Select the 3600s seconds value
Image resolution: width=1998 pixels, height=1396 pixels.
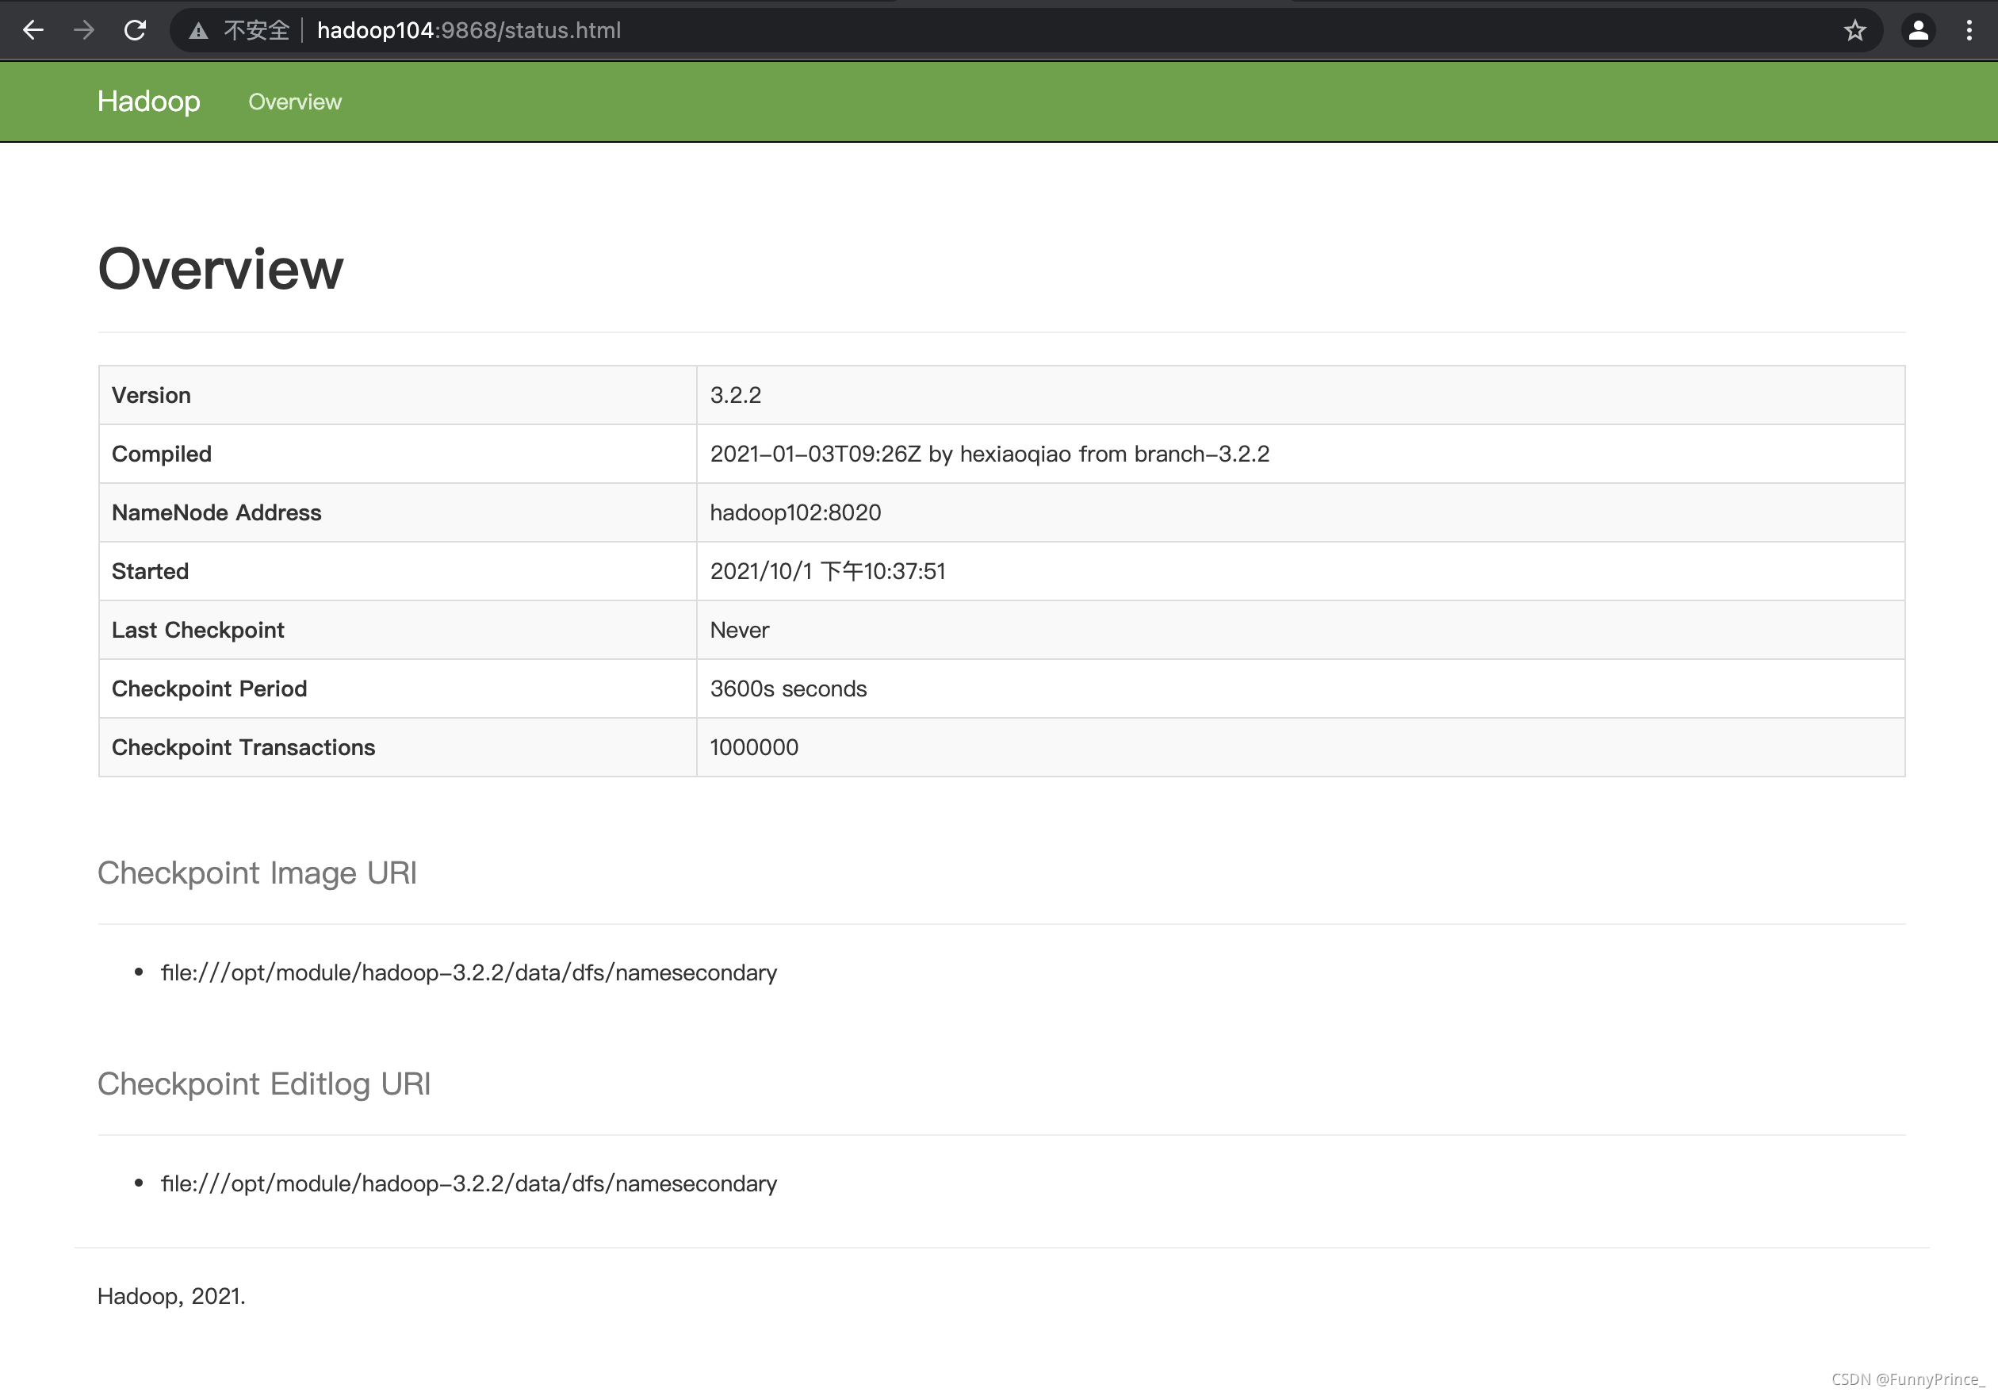click(x=788, y=688)
